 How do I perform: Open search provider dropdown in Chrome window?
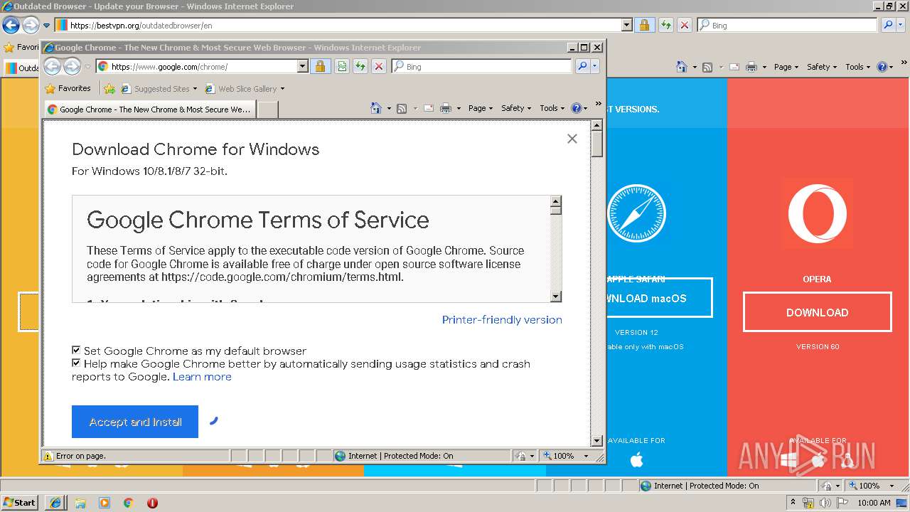tap(595, 66)
